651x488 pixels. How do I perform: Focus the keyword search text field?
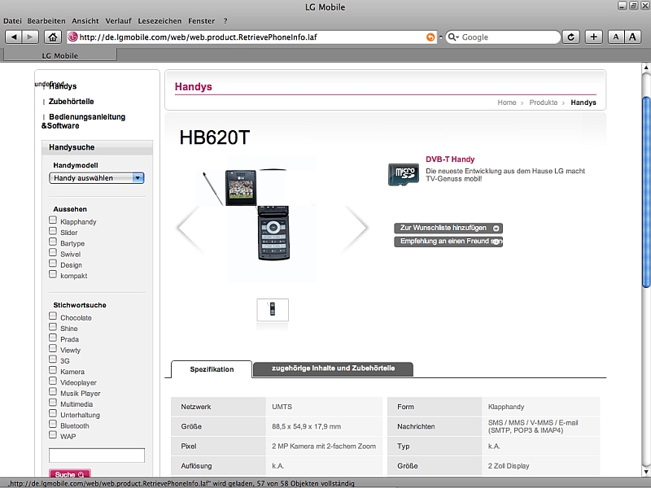point(97,455)
